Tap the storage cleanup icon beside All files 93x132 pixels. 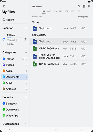coord(25,39)
